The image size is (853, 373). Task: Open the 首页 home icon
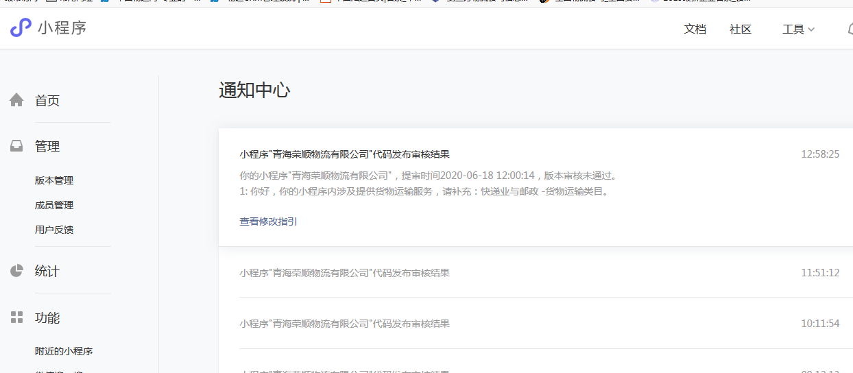tap(16, 101)
